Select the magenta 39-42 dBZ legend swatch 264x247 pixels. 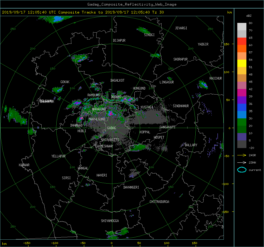point(242,93)
